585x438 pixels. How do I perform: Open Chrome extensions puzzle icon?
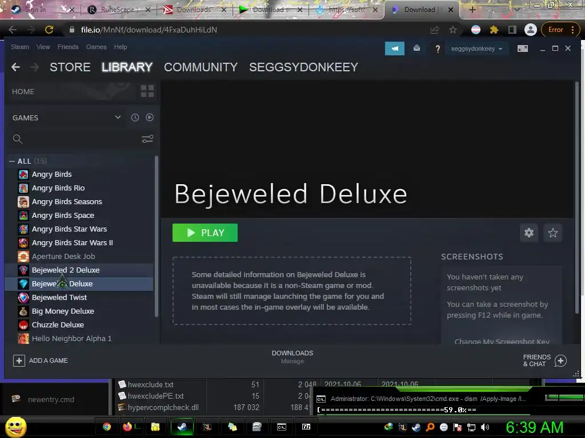[x=494, y=30]
